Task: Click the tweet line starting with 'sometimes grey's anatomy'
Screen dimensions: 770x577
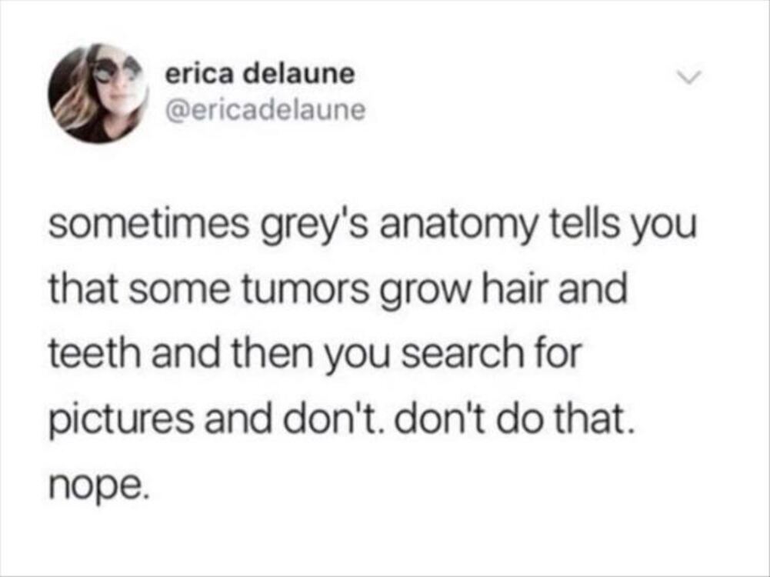Action: 373,228
